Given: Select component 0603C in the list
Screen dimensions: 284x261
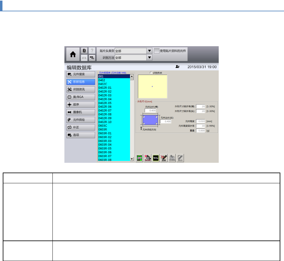Looking at the screenshot, I should 114,126.
